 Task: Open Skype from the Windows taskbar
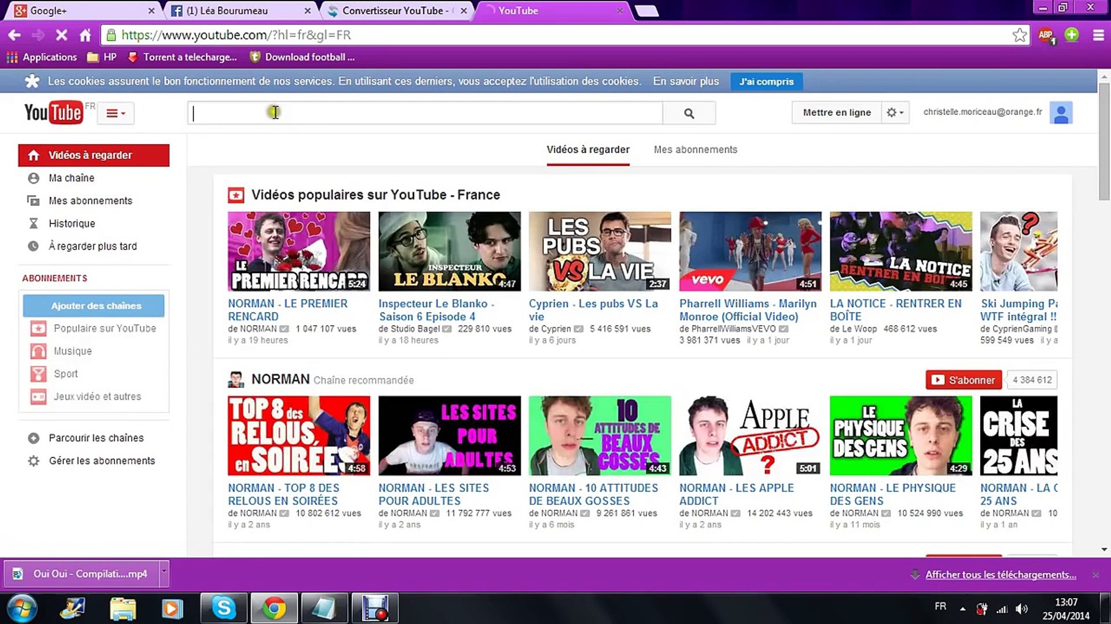point(223,608)
